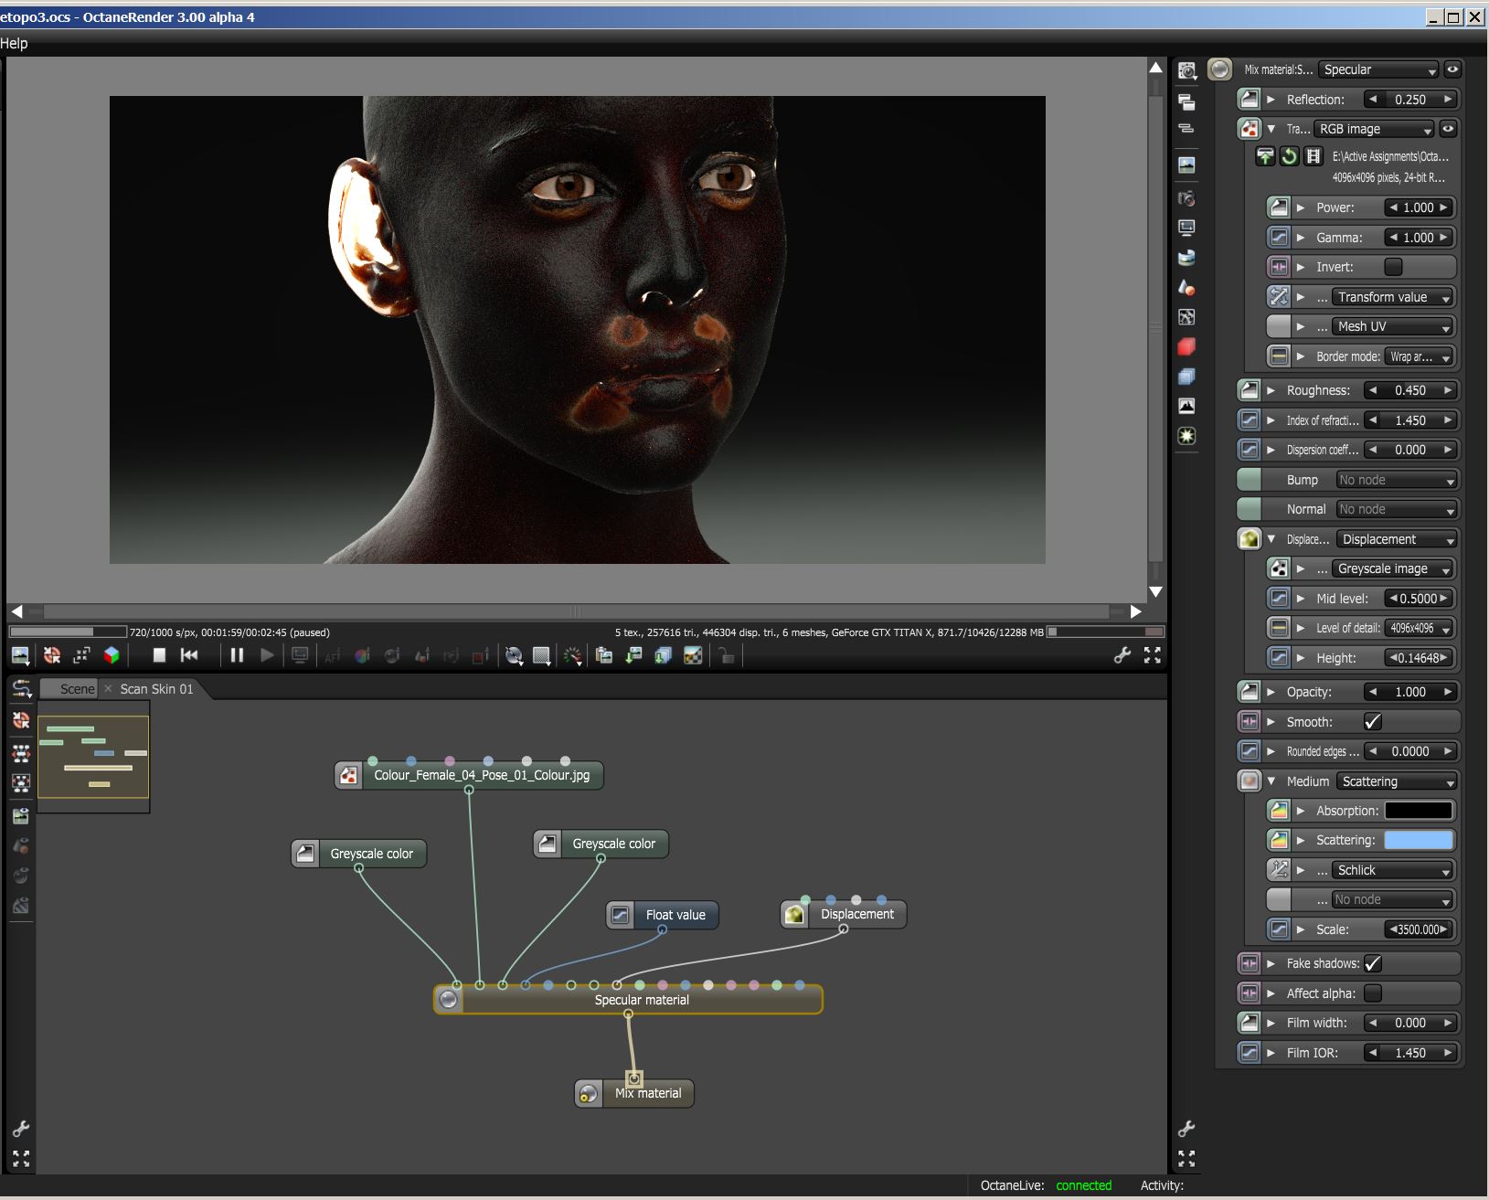
Task: Restart the render with the rewind icon
Action: pyautogui.click(x=189, y=654)
